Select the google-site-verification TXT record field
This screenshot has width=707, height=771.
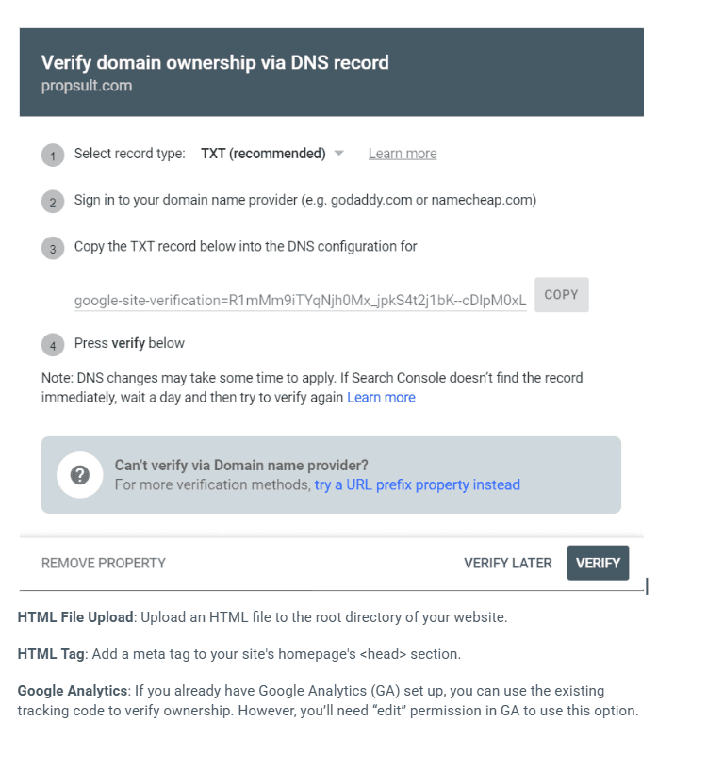300,301
